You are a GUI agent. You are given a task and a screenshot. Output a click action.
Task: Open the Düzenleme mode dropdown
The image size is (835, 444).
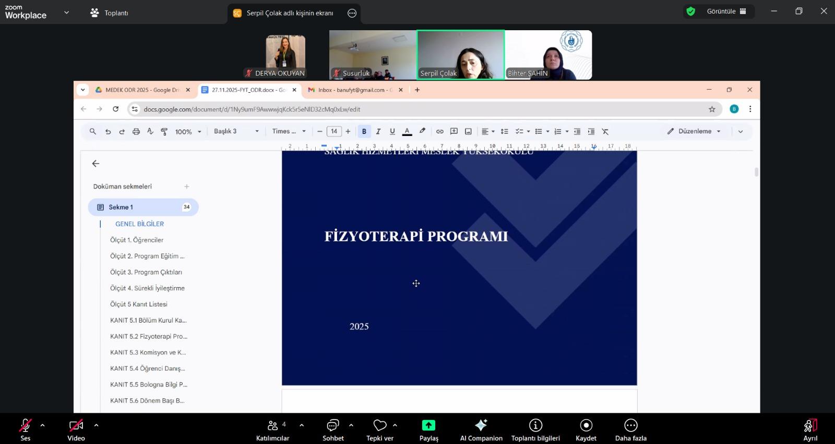pos(694,131)
